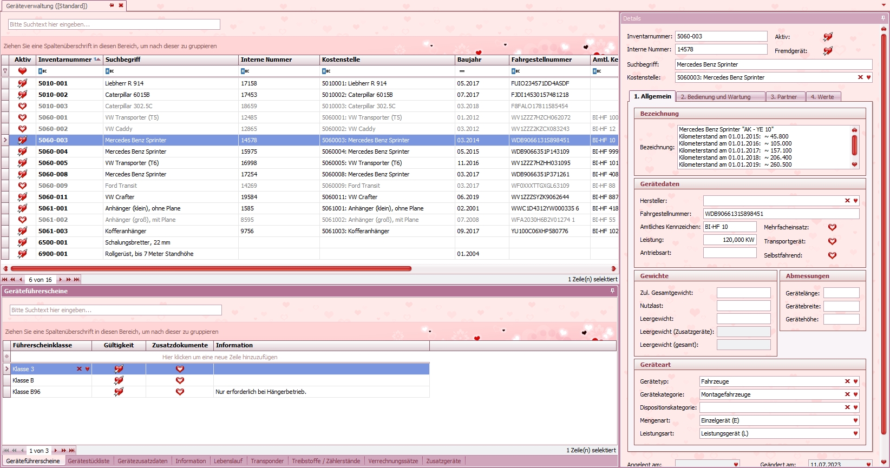890x468 pixels.
Task: Go to the last record in the device list pager
Action: [x=77, y=280]
